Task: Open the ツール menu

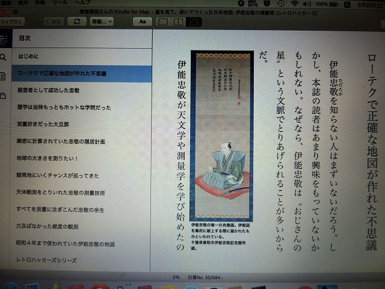Action: (60, 2)
